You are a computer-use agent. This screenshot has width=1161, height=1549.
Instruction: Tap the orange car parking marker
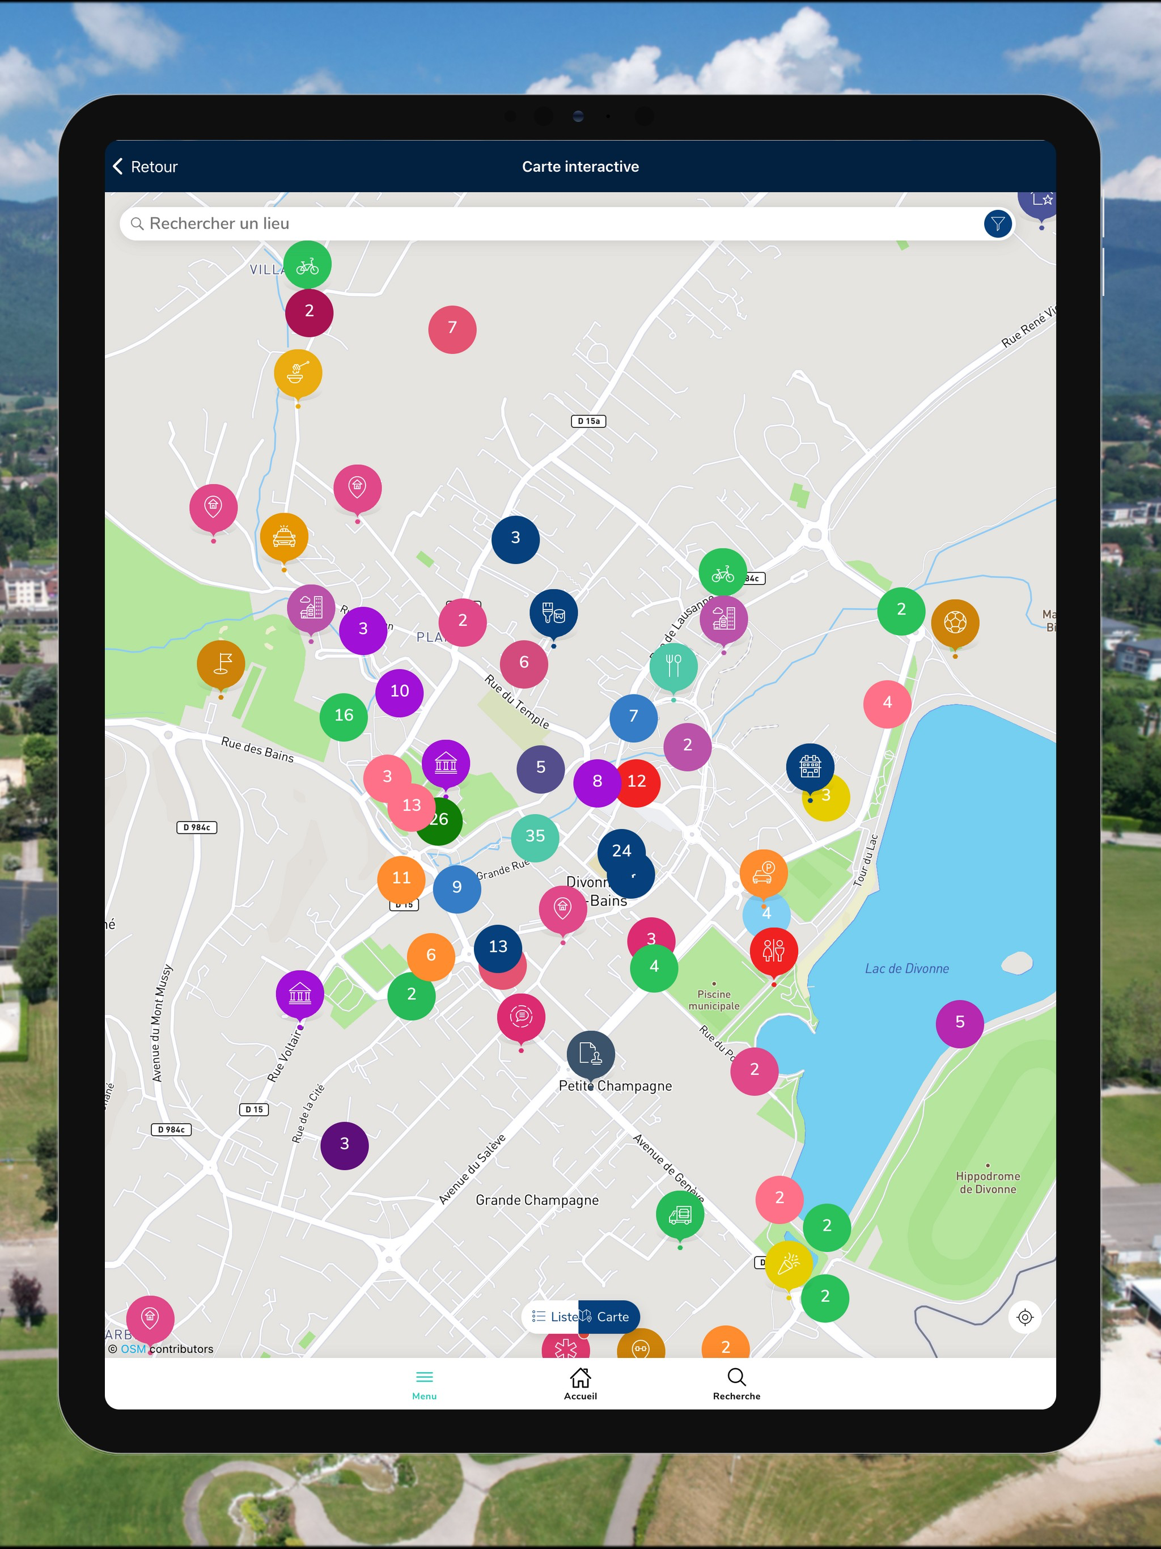763,874
